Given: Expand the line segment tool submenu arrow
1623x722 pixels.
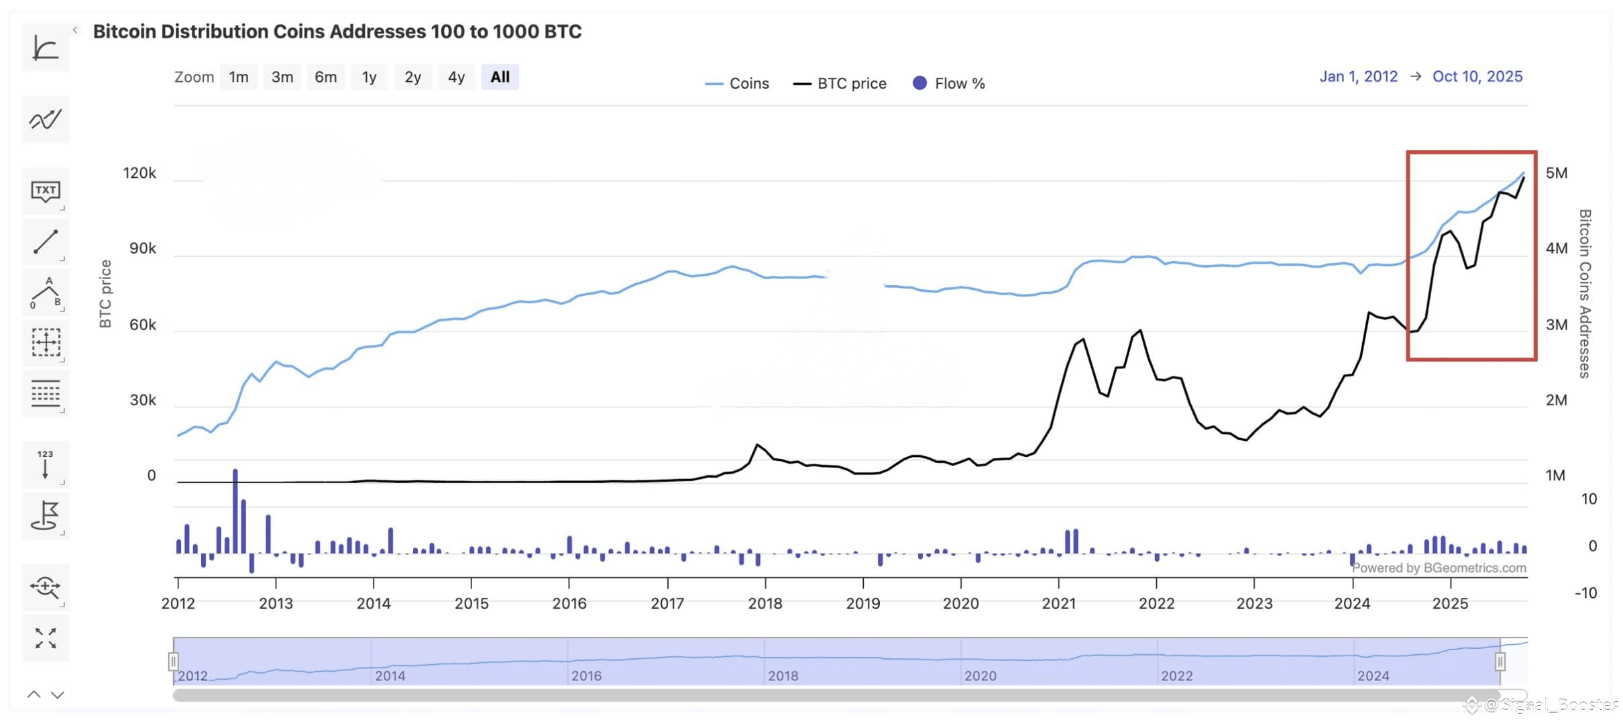Looking at the screenshot, I should click(x=62, y=259).
